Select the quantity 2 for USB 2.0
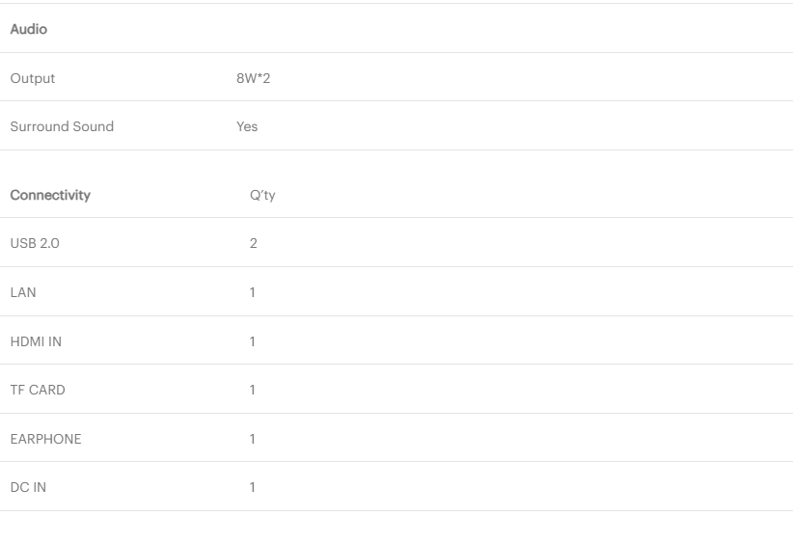Viewport: 793px width, 543px height. [254, 243]
